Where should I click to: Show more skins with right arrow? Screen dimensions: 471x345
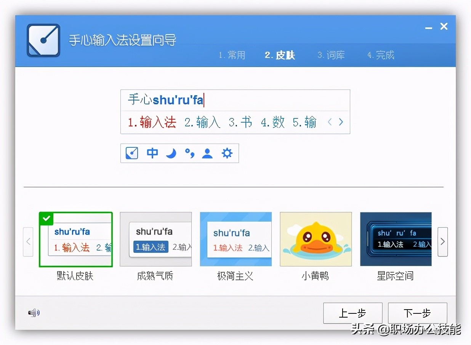(x=442, y=242)
